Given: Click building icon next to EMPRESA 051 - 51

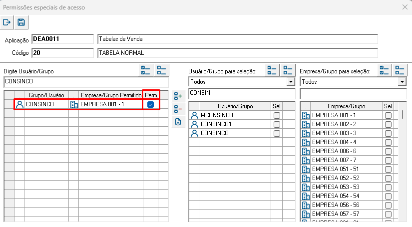Looking at the screenshot, I should pos(306,169).
